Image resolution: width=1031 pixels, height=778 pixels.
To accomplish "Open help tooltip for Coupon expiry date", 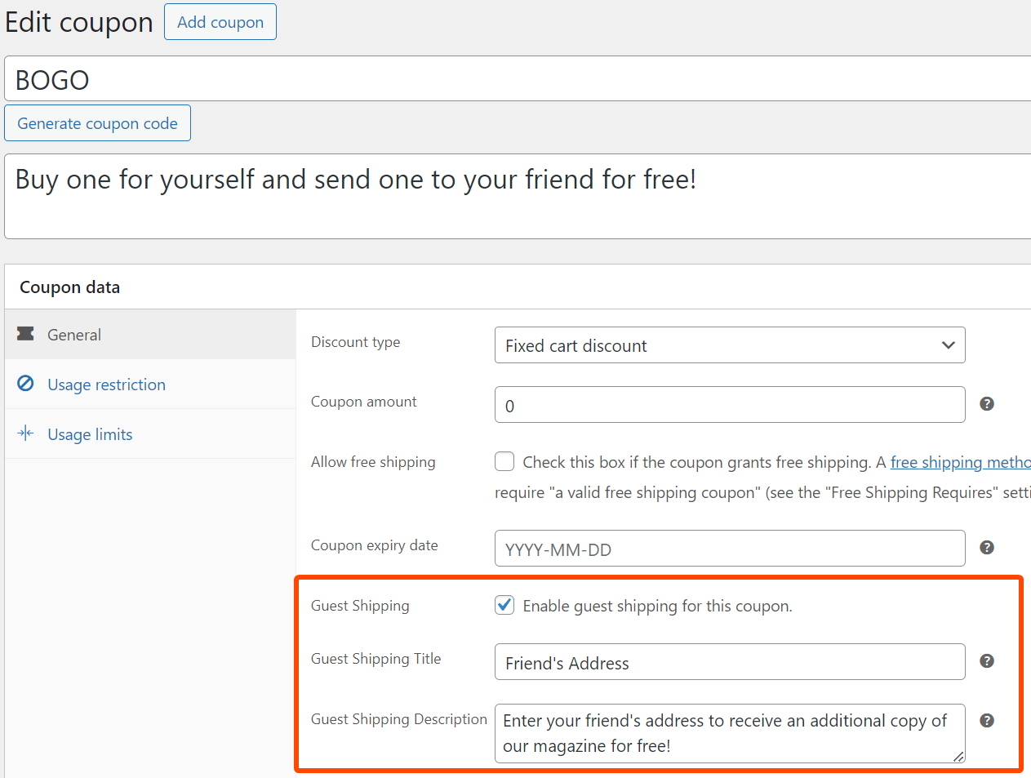I will (987, 548).
